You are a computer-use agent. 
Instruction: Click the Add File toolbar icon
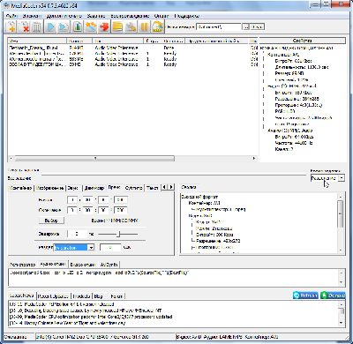coord(11,27)
